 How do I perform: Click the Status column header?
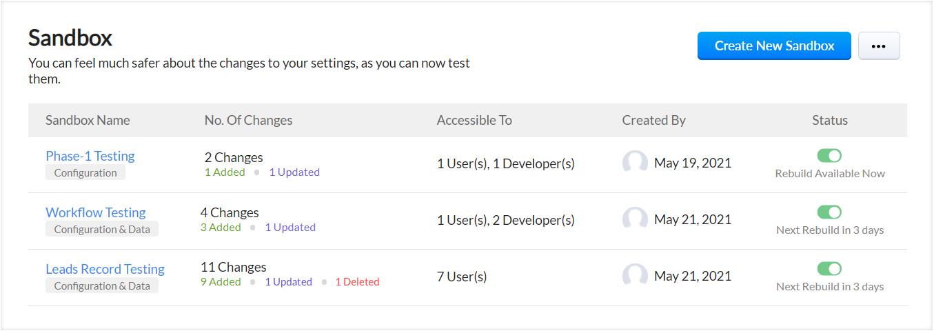(829, 120)
